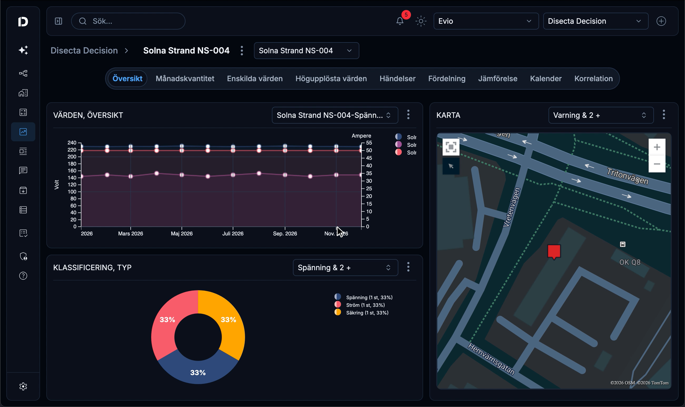Click the blue Spänning donut segment

pos(198,372)
